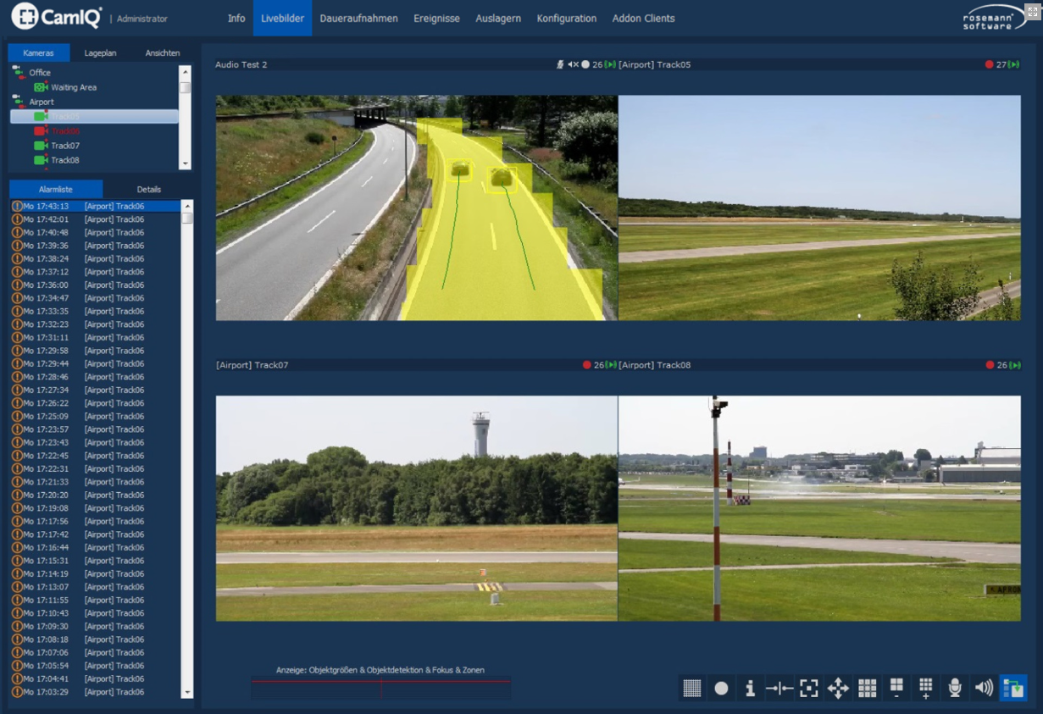
Task: Select the 3x3 grid layout icon
Action: pyautogui.click(x=867, y=688)
